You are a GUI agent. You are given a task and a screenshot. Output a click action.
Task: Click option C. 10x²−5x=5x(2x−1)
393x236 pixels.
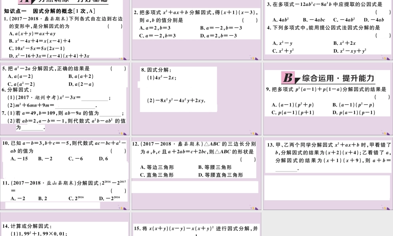click(x=37, y=48)
